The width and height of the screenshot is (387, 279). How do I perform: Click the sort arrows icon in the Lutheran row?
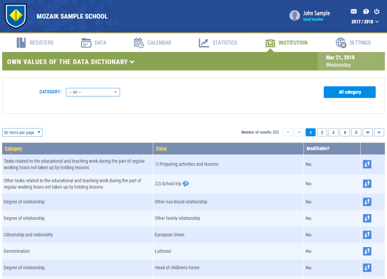click(367, 251)
